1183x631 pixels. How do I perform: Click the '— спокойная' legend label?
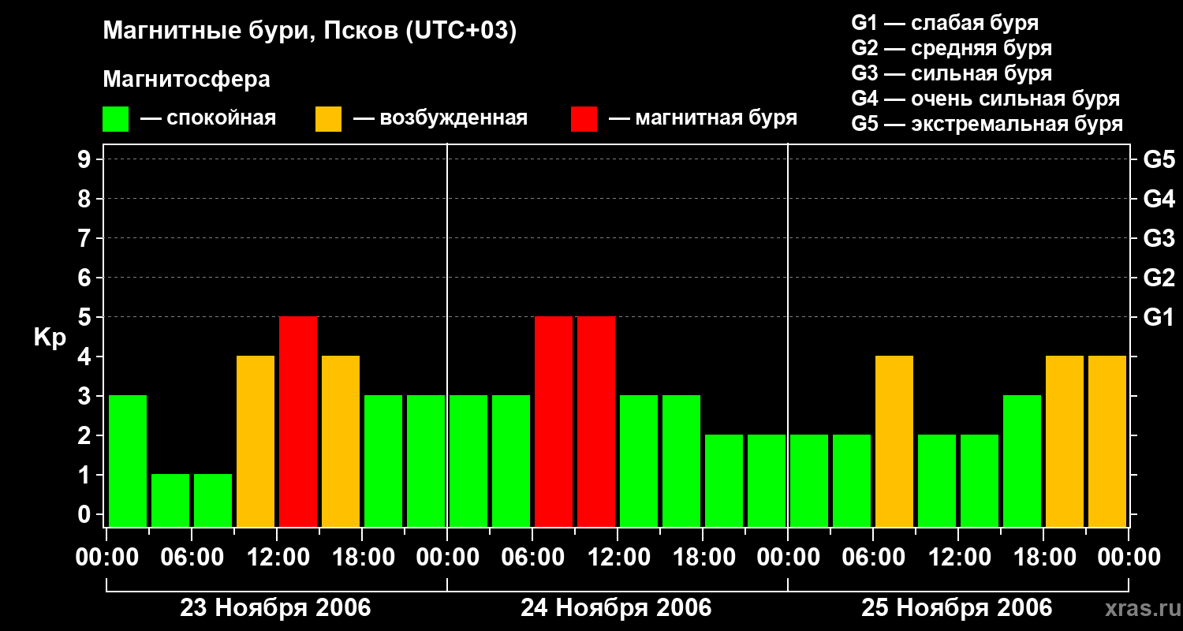point(208,118)
